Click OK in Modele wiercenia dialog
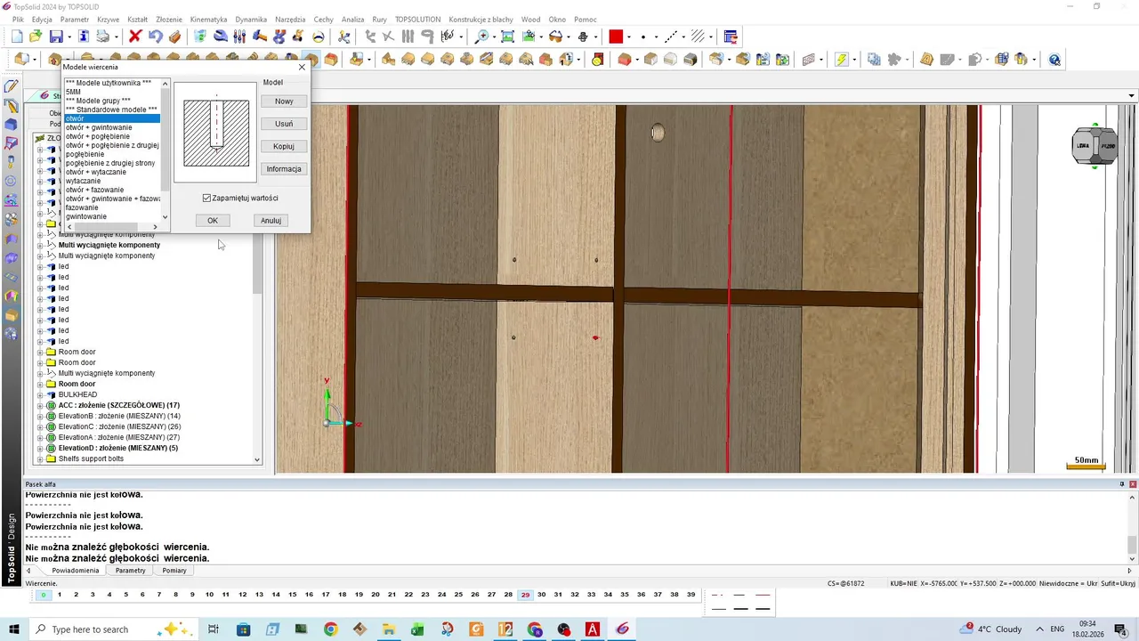 [213, 220]
